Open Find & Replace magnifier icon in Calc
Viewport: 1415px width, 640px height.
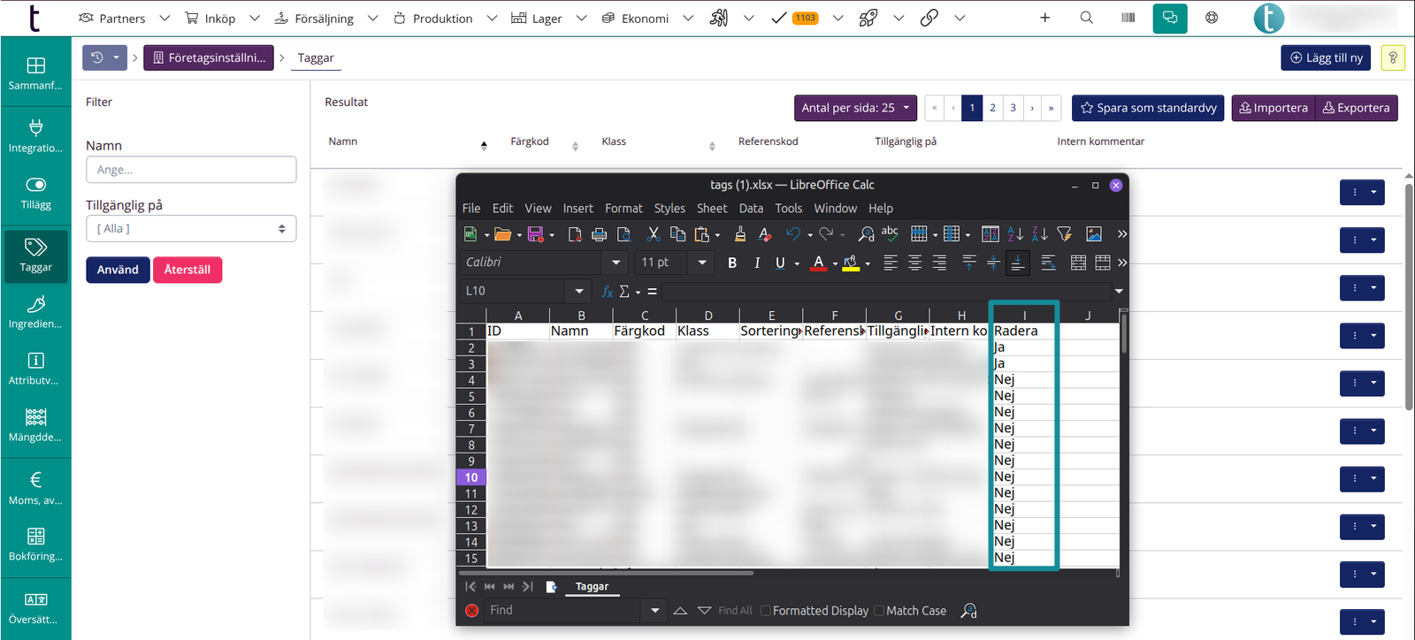pos(866,234)
